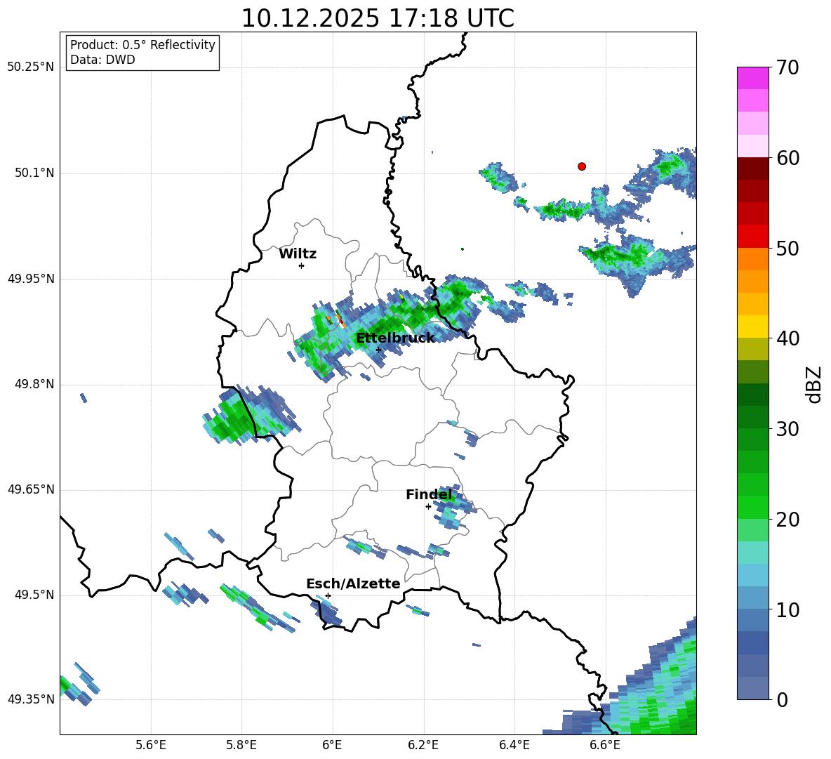Click the 49.35°N latitude label
The height and width of the screenshot is (759, 831).
[x=31, y=699]
